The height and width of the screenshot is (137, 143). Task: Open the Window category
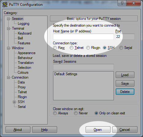click(x=18, y=48)
